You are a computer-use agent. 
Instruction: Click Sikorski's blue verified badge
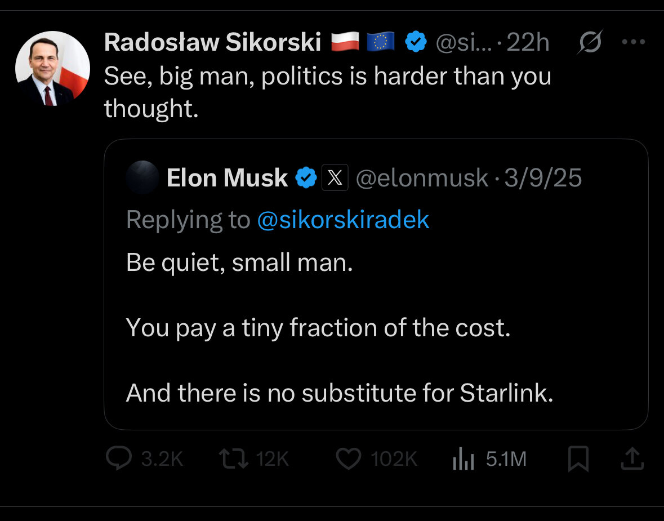[x=416, y=43]
